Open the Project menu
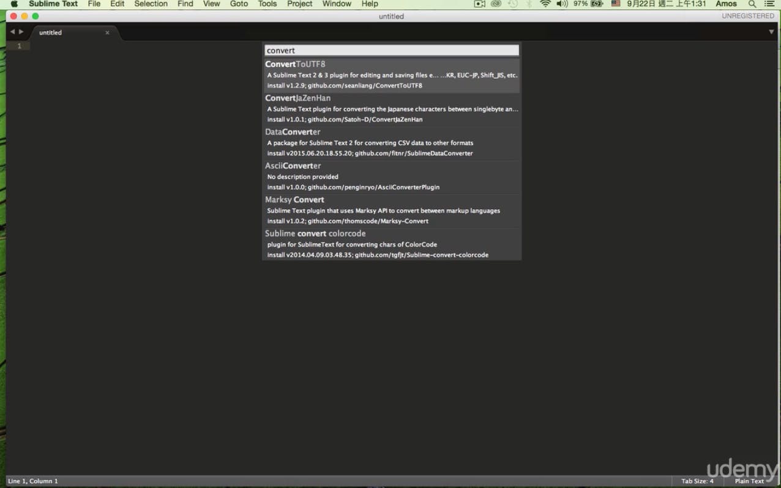Screen dimensions: 781x488 click(299, 4)
